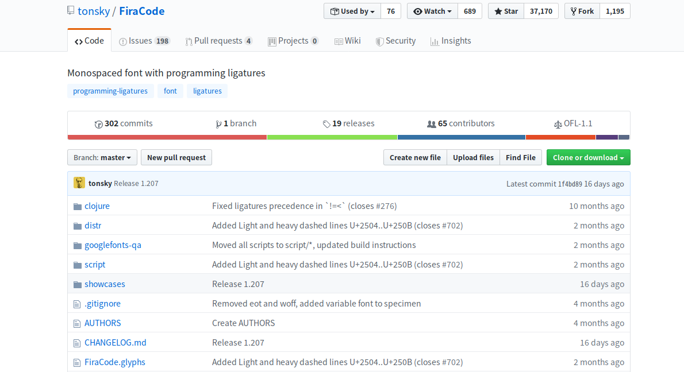Image resolution: width=684 pixels, height=372 pixels.
Task: Open the Pull requests tab
Action: [x=218, y=41]
